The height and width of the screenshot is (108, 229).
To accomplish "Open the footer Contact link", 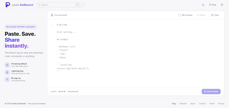I will (202, 104).
